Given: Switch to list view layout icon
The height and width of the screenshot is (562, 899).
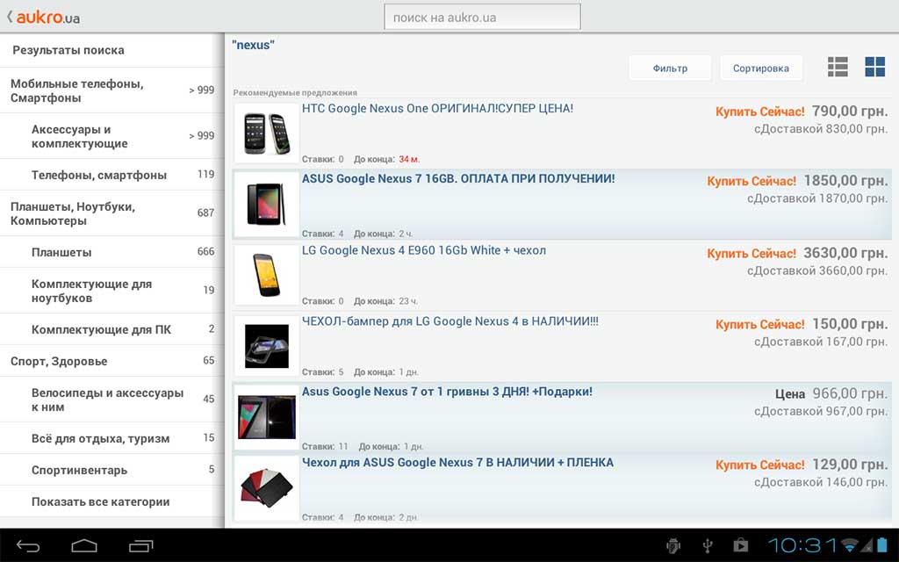Looking at the screenshot, I should point(838,67).
